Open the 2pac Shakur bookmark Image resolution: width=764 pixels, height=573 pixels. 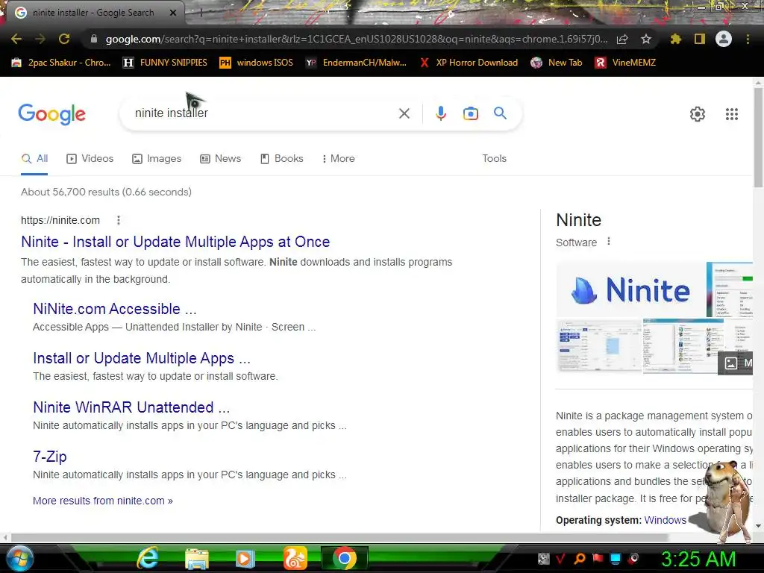pos(61,63)
